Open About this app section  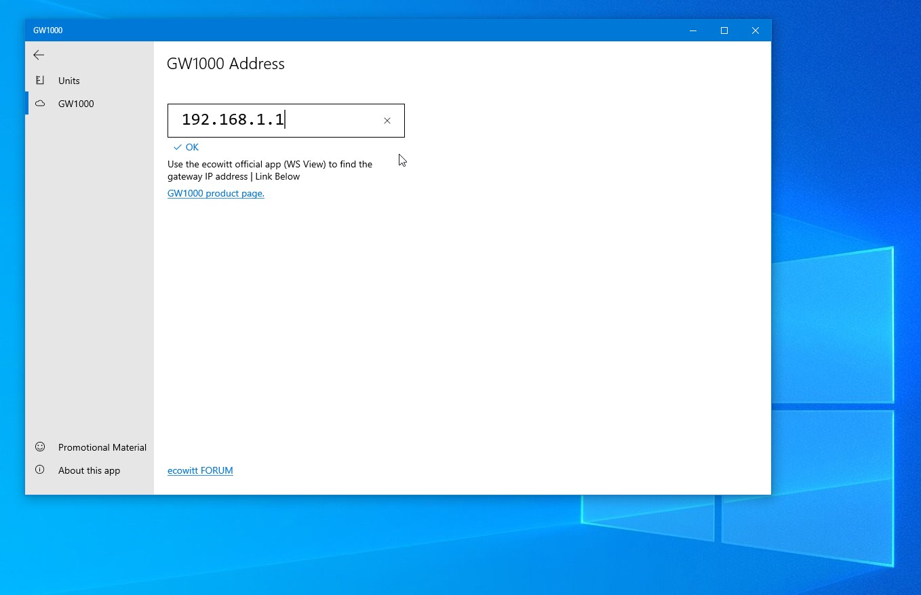coord(90,470)
